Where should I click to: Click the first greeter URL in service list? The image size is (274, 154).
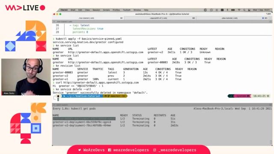pyautogui.click(x=106, y=52)
